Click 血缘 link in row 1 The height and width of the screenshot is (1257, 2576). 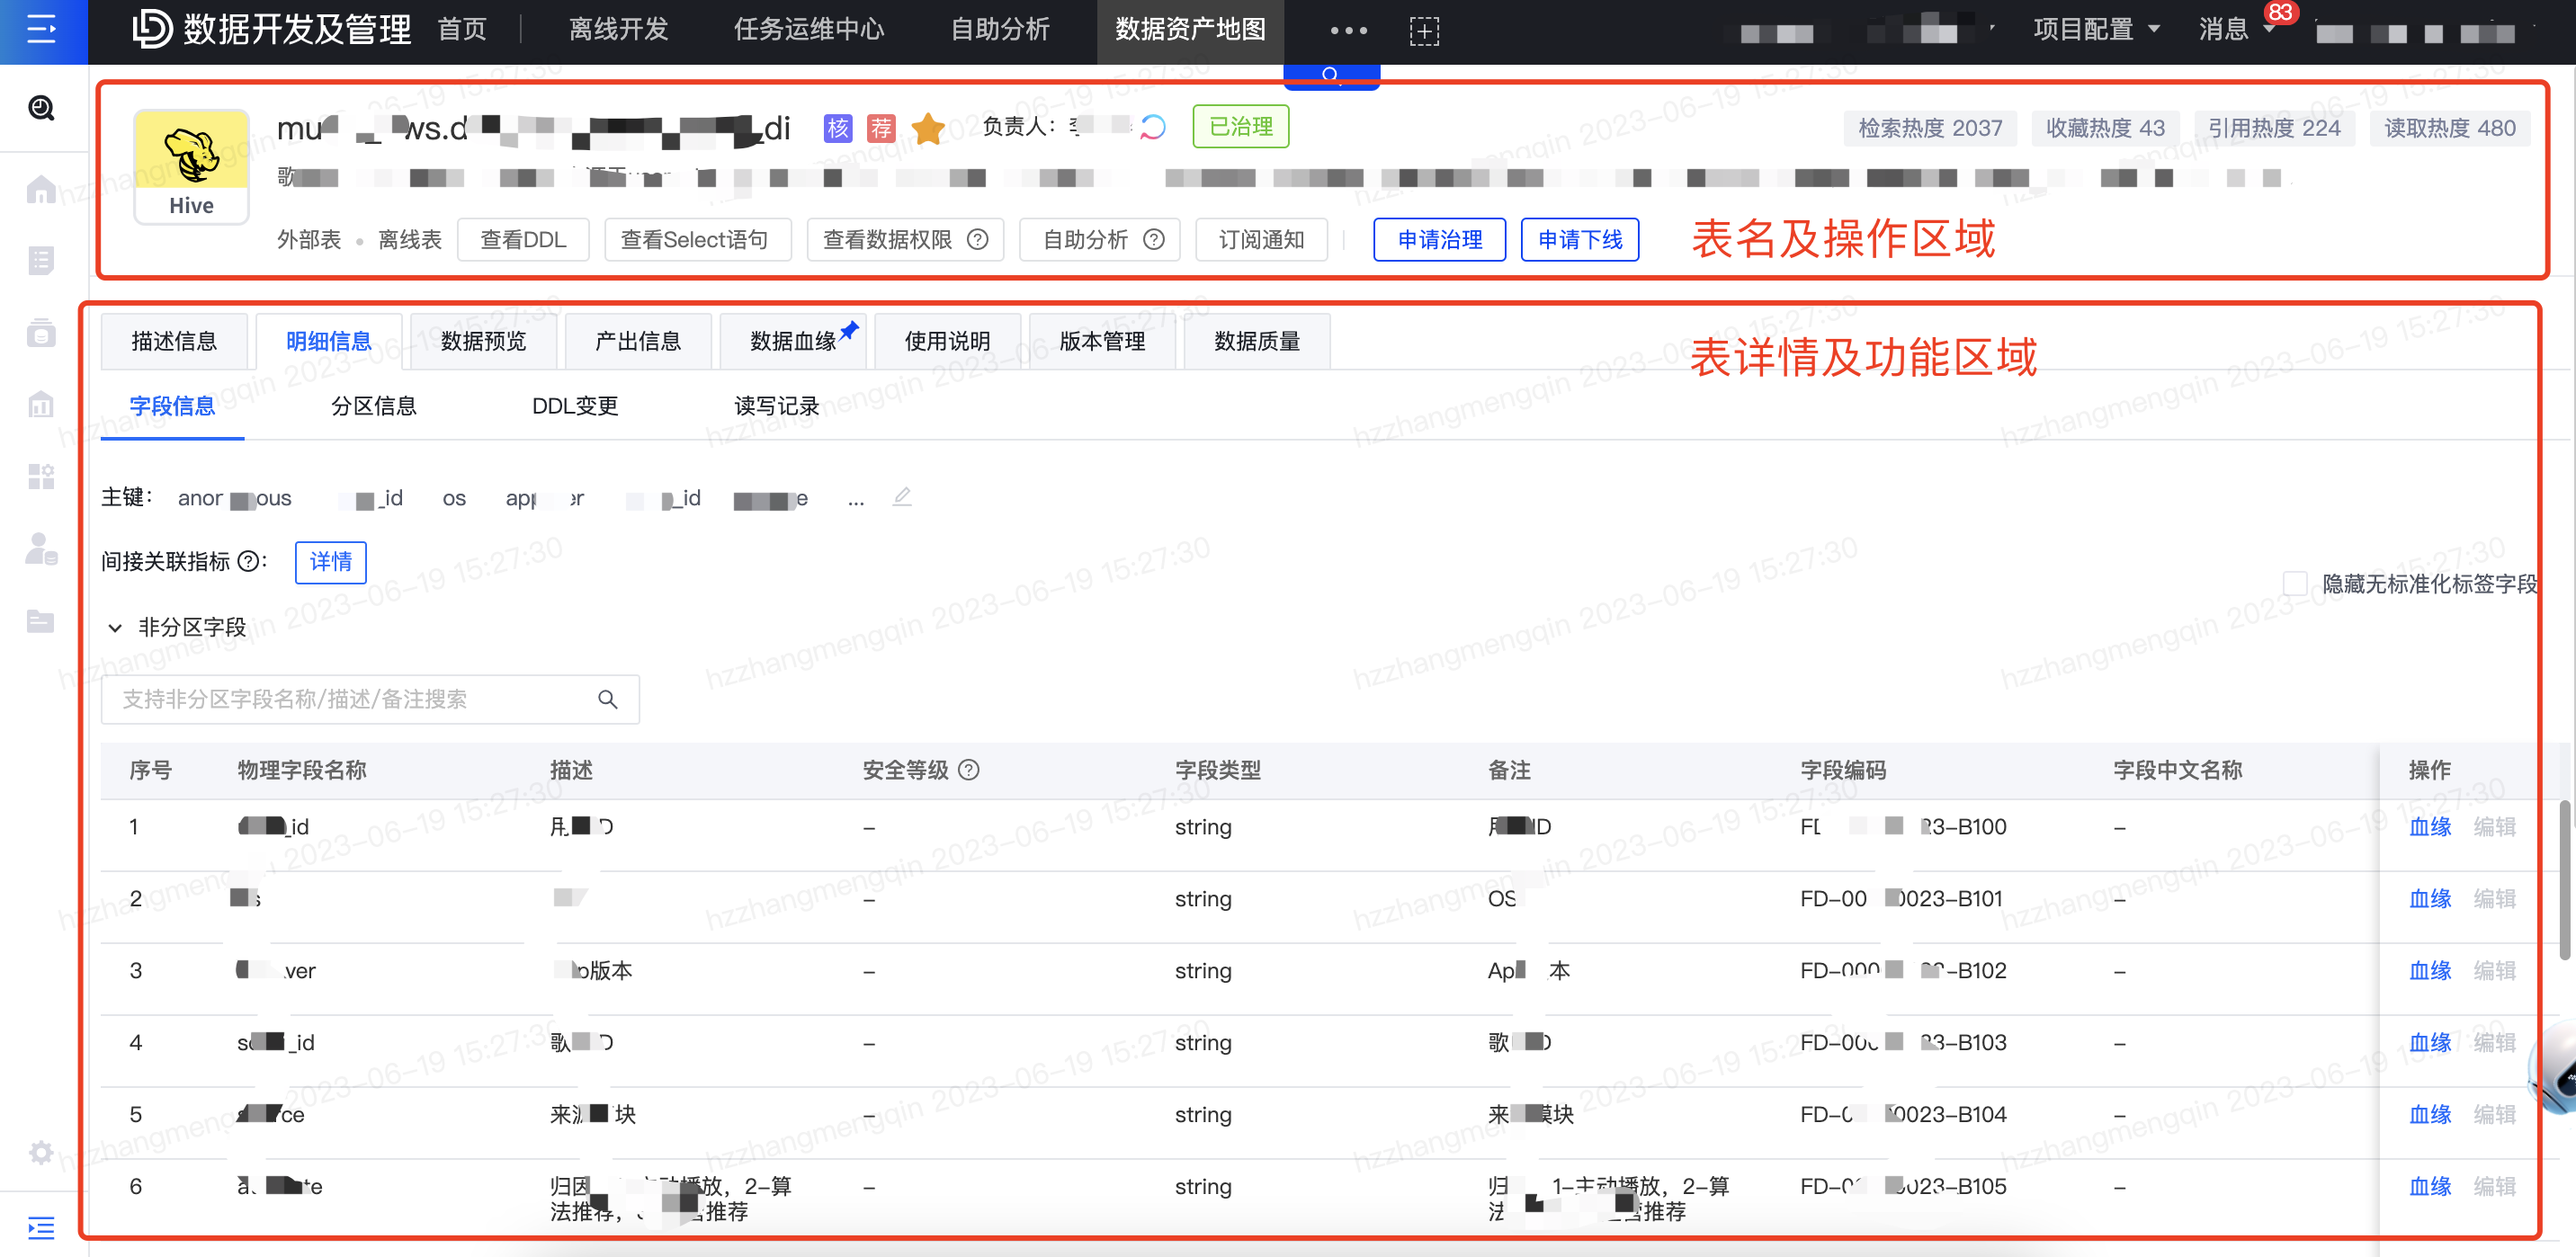(2430, 827)
